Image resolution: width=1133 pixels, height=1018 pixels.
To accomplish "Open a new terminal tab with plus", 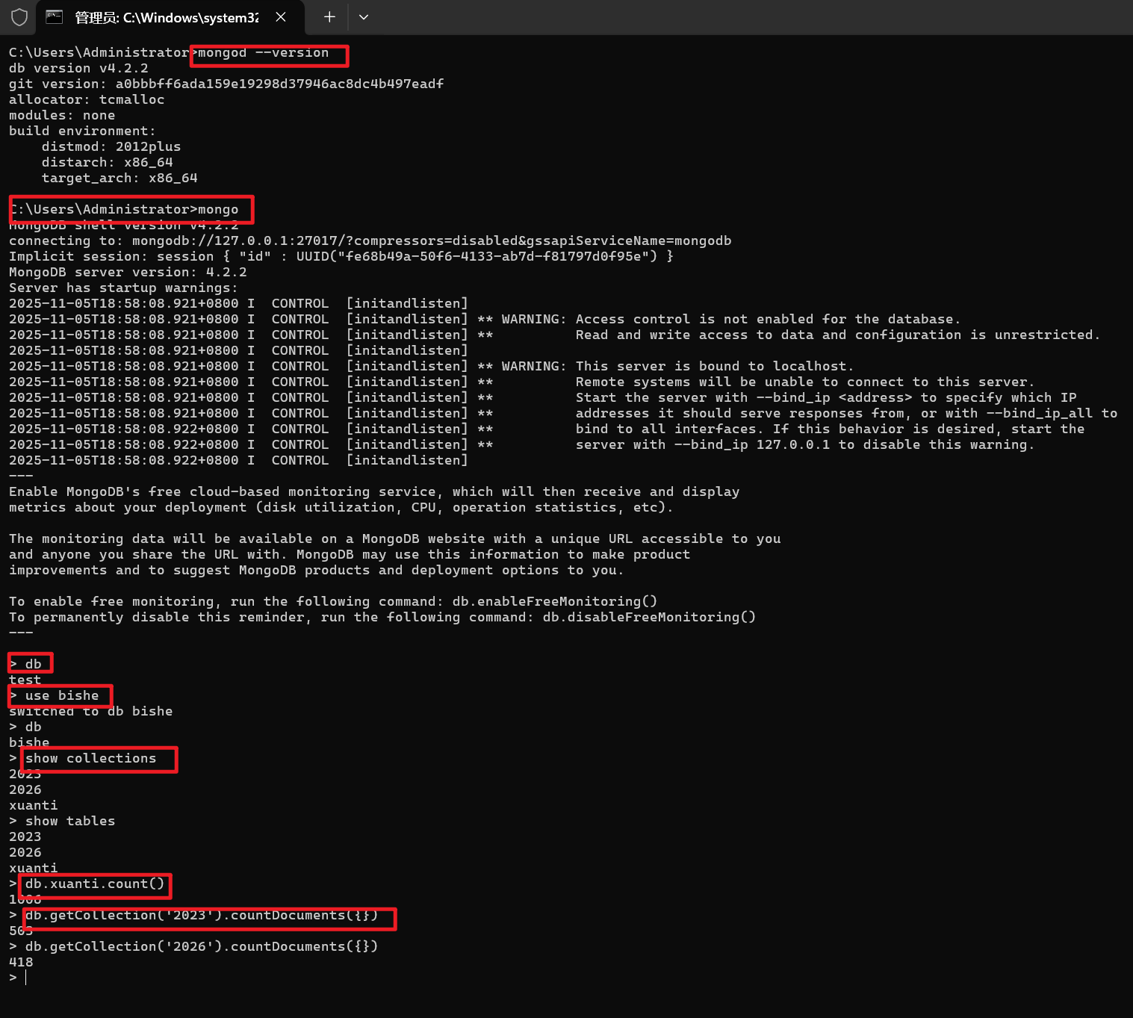I will (x=329, y=16).
